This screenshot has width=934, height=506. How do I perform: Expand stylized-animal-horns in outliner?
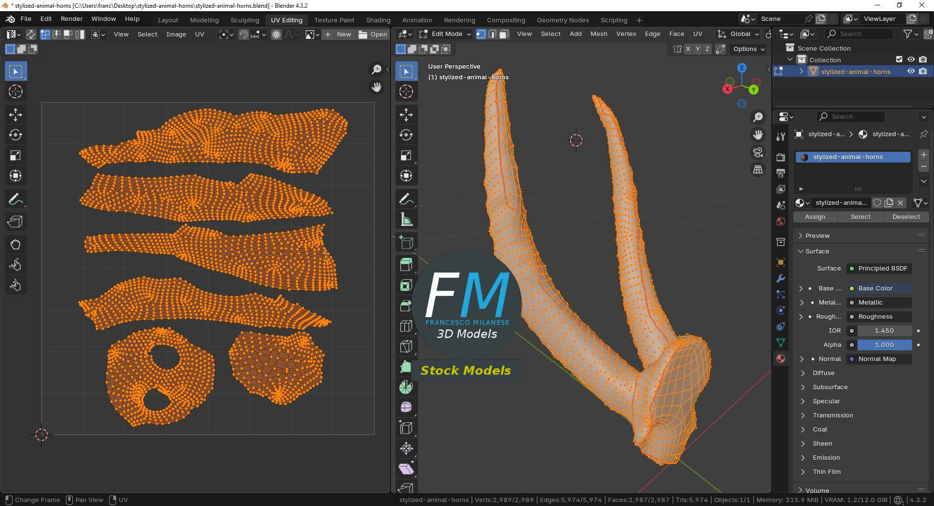click(801, 72)
